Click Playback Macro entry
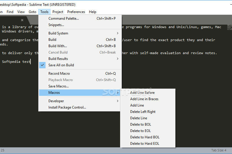232x154 pixels. (80, 80)
